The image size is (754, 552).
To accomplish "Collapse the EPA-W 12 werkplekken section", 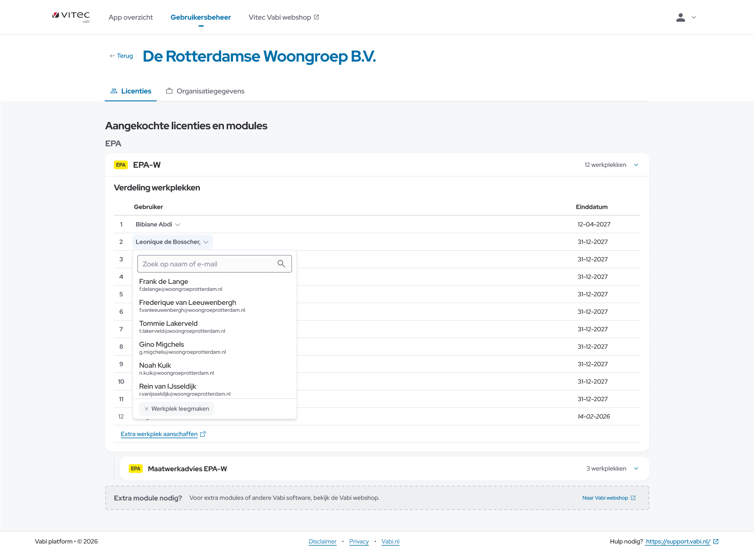I will coord(636,165).
